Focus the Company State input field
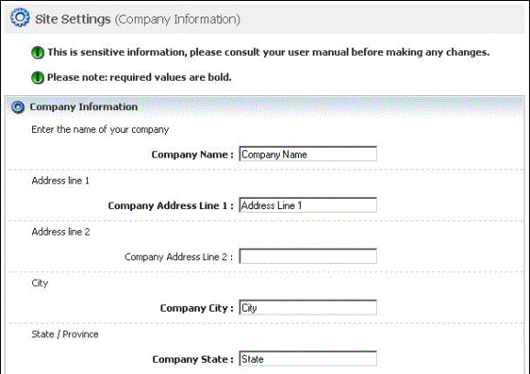This screenshot has height=374, width=530. point(307,358)
